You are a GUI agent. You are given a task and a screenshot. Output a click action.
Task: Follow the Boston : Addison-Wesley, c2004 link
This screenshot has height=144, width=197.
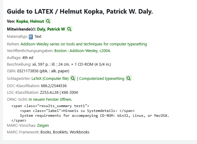tap(82, 51)
